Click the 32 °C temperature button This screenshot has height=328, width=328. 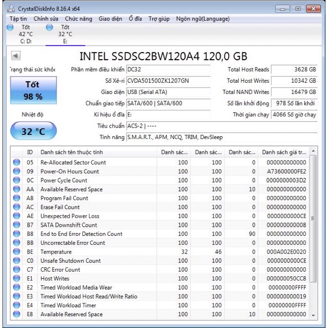(x=33, y=132)
